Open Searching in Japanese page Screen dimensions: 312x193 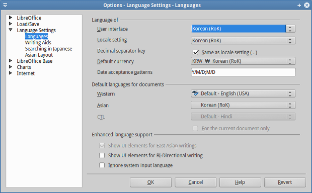[48, 49]
